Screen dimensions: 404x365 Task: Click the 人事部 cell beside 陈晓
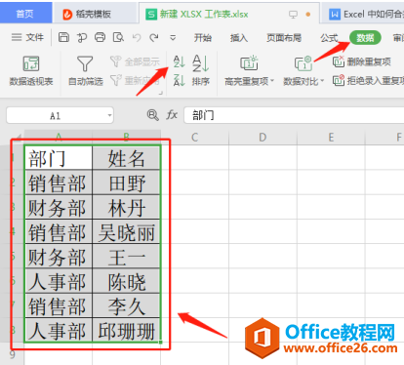59,281
